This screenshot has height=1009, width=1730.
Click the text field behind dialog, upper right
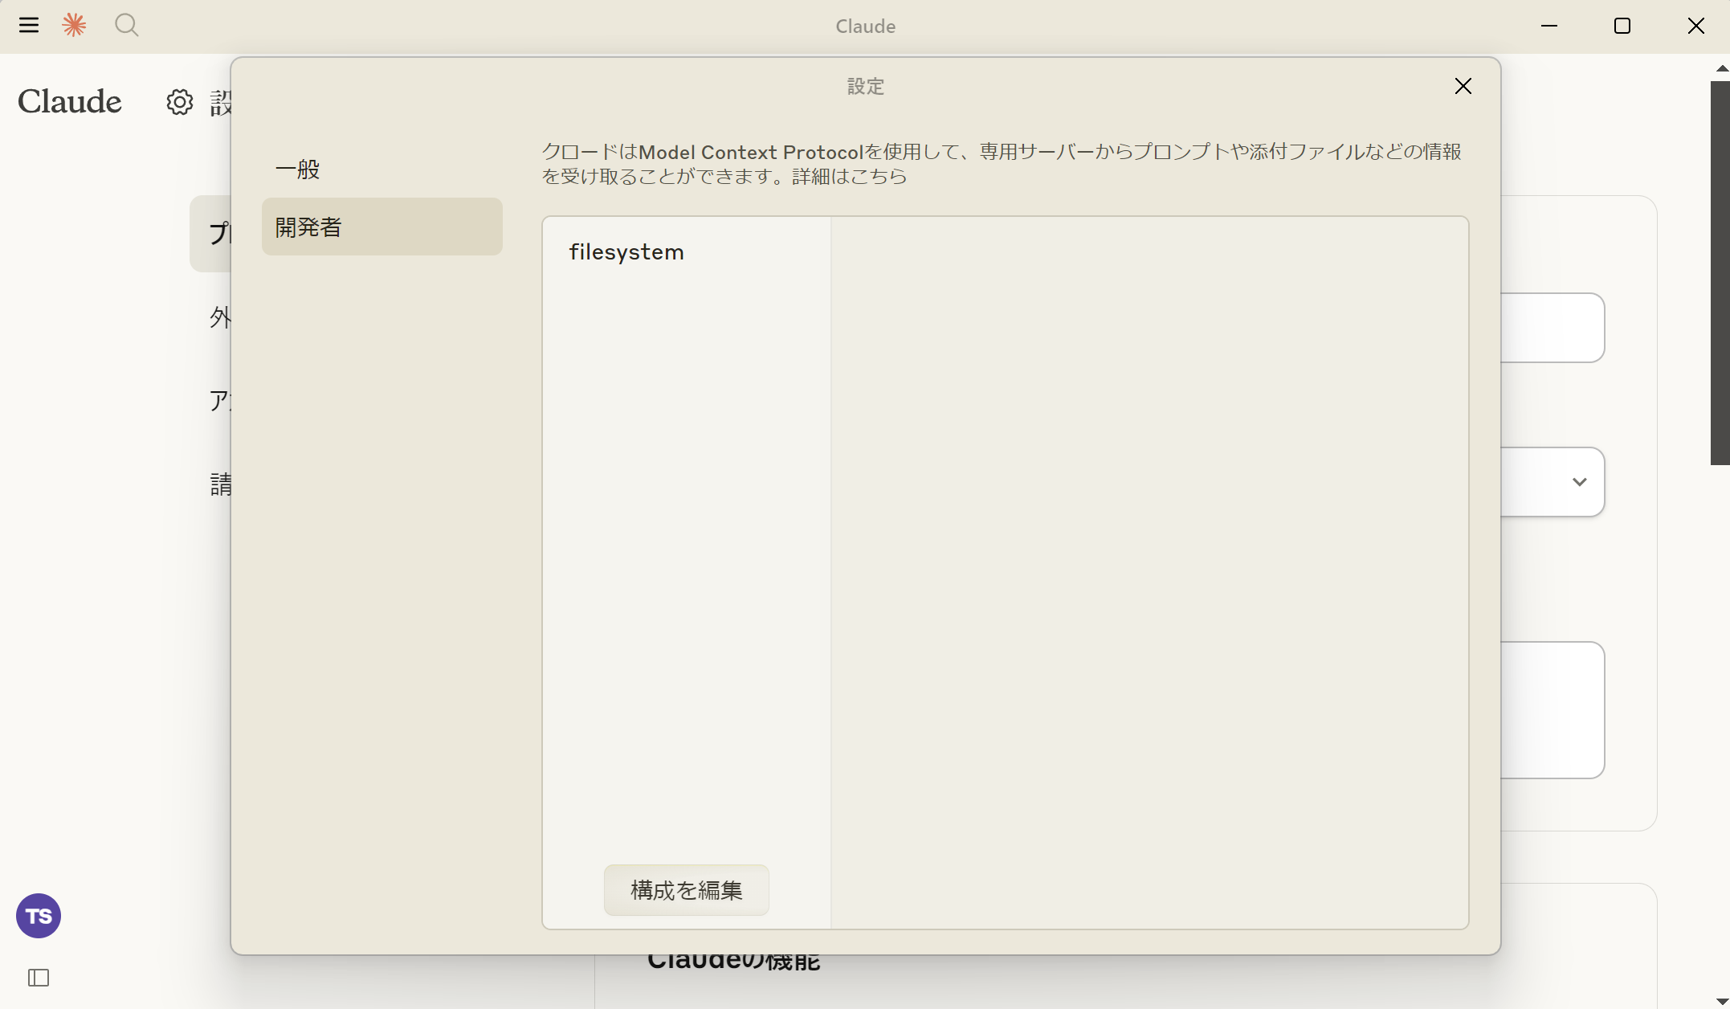pyautogui.click(x=1552, y=328)
